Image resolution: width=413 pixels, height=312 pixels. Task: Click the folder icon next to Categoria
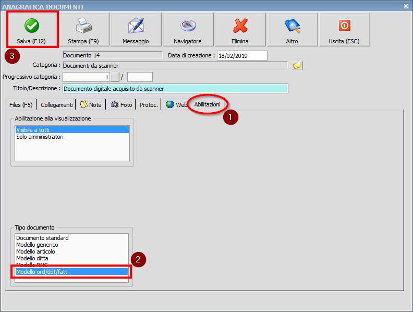click(x=297, y=66)
